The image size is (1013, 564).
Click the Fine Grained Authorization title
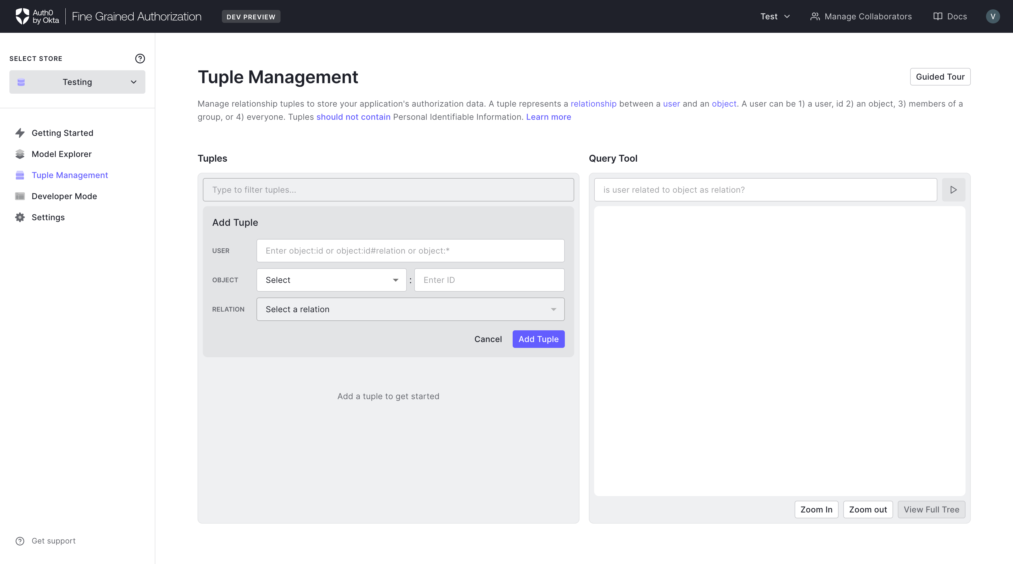pos(137,16)
